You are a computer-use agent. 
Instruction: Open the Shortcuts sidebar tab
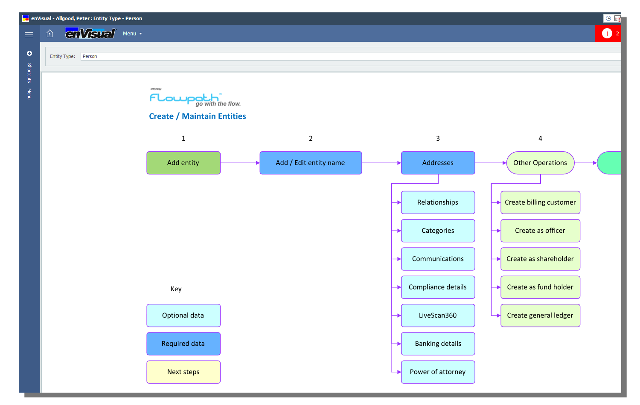point(29,73)
